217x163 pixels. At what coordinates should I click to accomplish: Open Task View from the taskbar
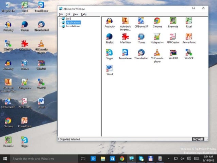83,159
